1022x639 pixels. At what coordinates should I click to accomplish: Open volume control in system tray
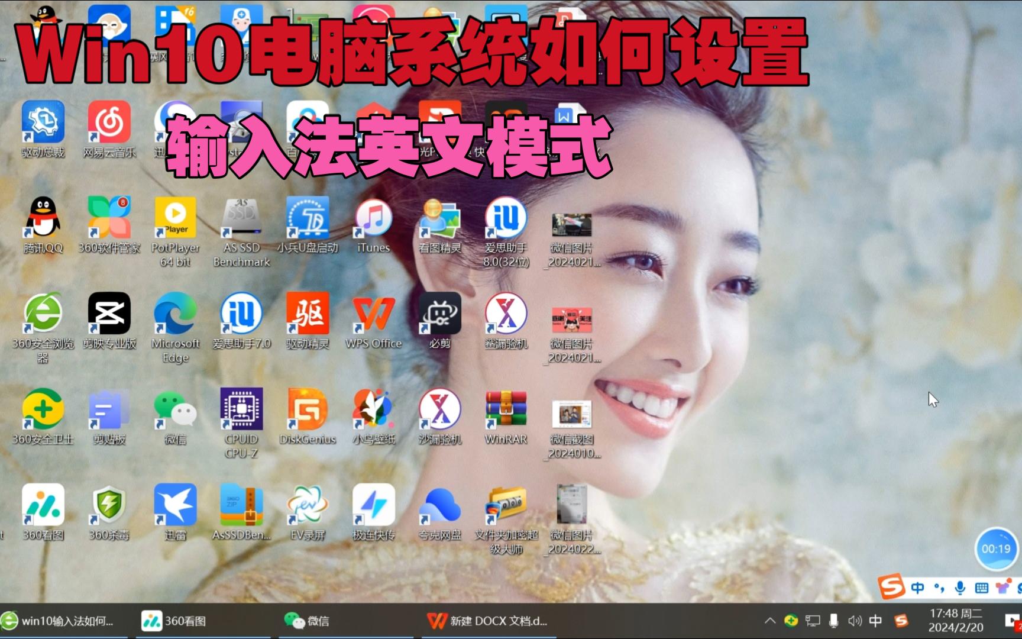855,621
